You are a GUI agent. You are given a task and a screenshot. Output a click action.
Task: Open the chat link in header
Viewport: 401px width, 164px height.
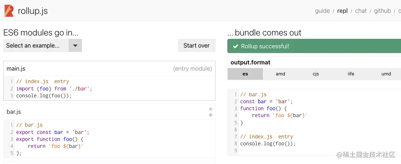[361, 11]
